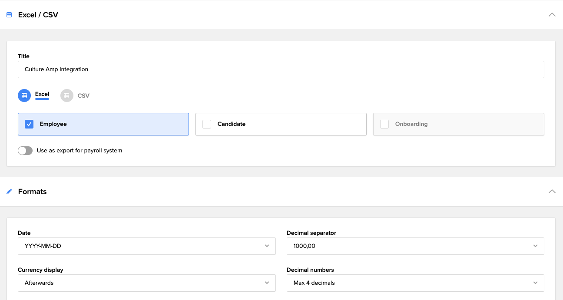The image size is (563, 300).
Task: Expand the Currency display dropdown
Action: click(x=146, y=283)
